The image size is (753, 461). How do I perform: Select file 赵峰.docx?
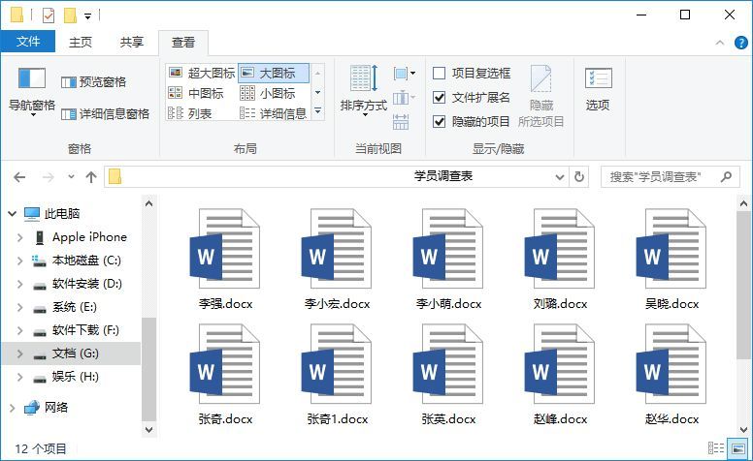[x=560, y=375]
